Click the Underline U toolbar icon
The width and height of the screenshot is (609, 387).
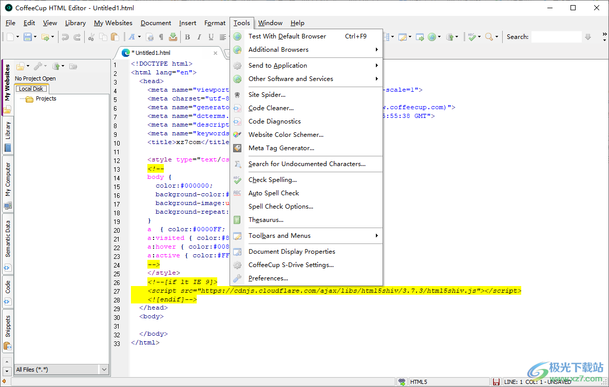[x=211, y=37]
